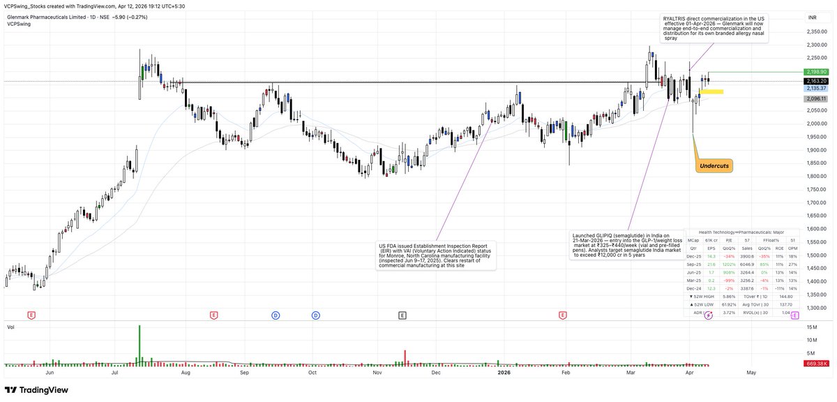Click the US FDA inspection report note
Screen dimensions: 837x402
point(437,256)
